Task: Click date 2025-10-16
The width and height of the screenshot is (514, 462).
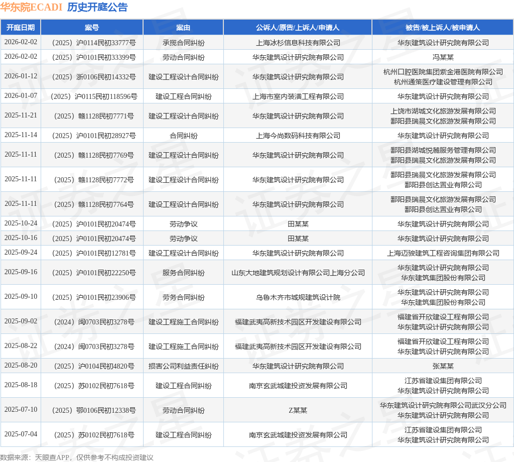Action: coord(21,238)
